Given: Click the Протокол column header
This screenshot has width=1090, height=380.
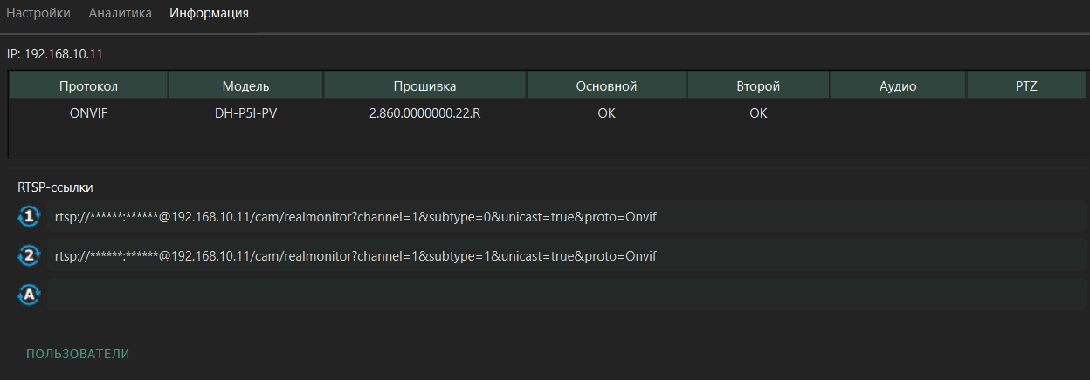Looking at the screenshot, I should click(x=88, y=86).
